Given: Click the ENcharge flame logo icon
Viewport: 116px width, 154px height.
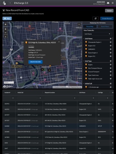Looking at the screenshot, I should click(x=4, y=3).
